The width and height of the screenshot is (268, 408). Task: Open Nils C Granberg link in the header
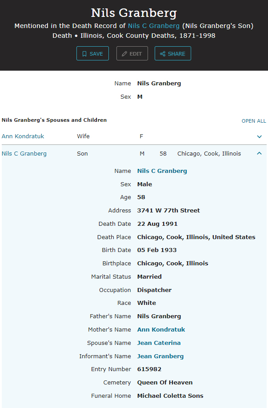[x=154, y=26]
